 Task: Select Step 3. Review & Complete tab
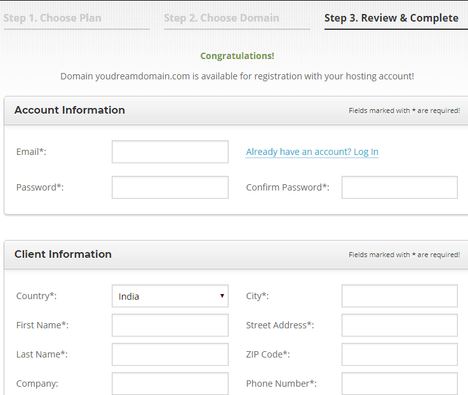[x=391, y=18]
